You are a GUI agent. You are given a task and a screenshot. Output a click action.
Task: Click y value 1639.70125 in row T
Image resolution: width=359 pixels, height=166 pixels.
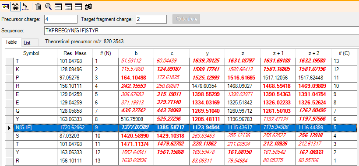point(207,61)
